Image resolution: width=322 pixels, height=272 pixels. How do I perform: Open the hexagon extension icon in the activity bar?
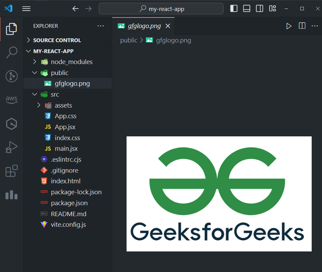tap(11, 124)
